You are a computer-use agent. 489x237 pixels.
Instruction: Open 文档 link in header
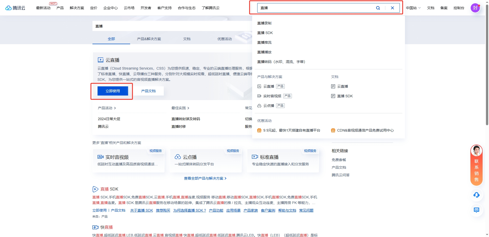coord(431,8)
